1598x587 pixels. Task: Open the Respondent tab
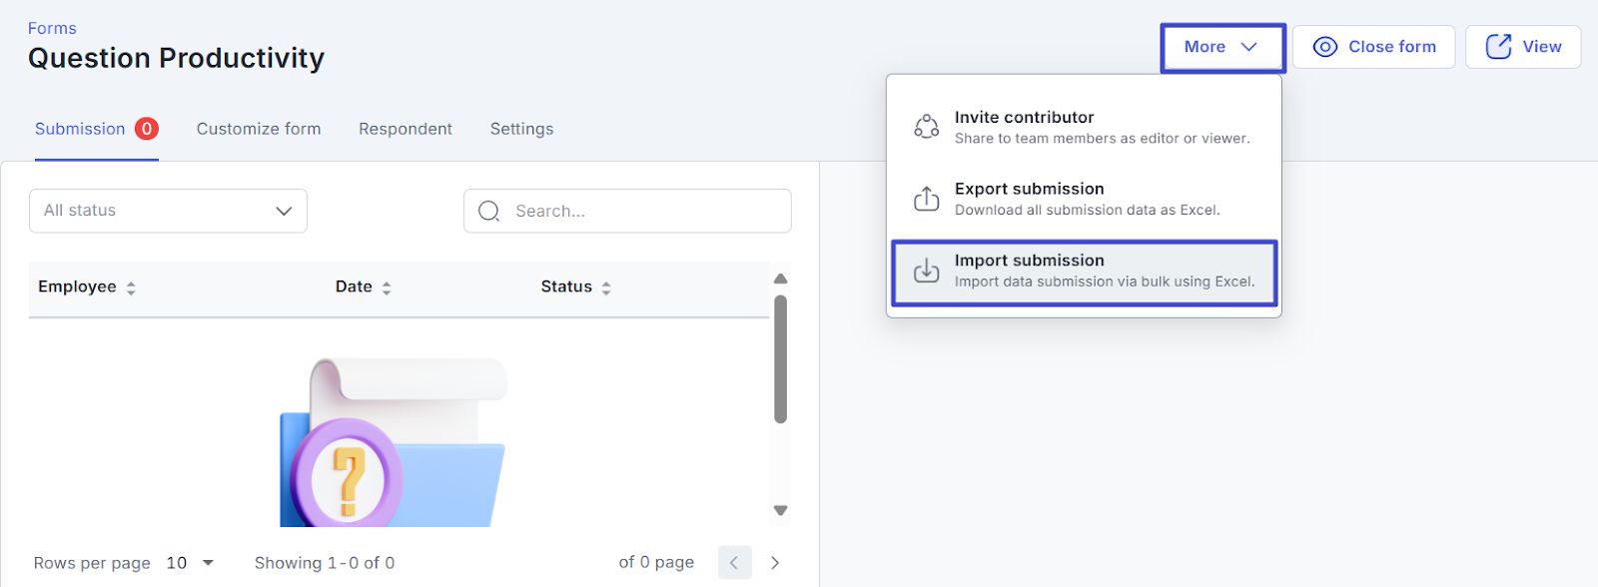click(x=405, y=129)
